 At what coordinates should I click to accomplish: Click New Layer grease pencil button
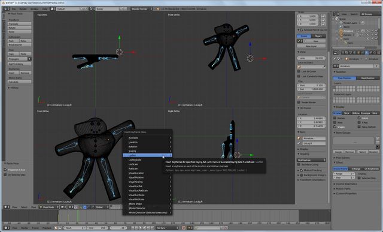(311, 46)
